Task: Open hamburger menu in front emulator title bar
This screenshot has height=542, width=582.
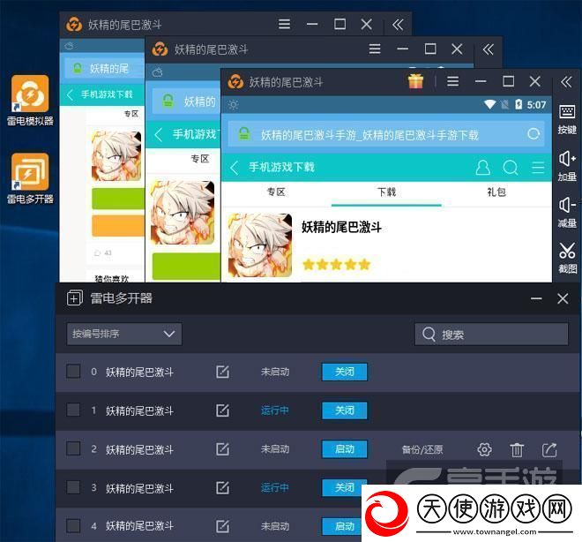Action: point(452,81)
